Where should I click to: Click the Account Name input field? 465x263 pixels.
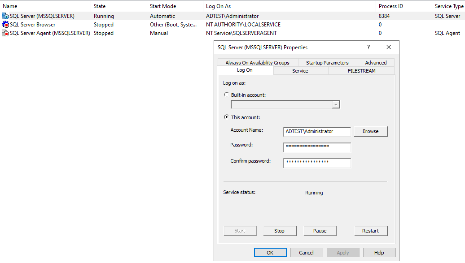tap(317, 132)
